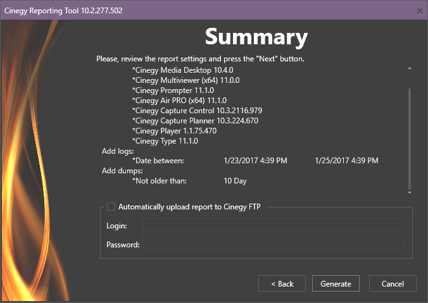Select the Cinegy Capture Planner 10.3.224.670 line
The height and width of the screenshot is (303, 428).
195,121
